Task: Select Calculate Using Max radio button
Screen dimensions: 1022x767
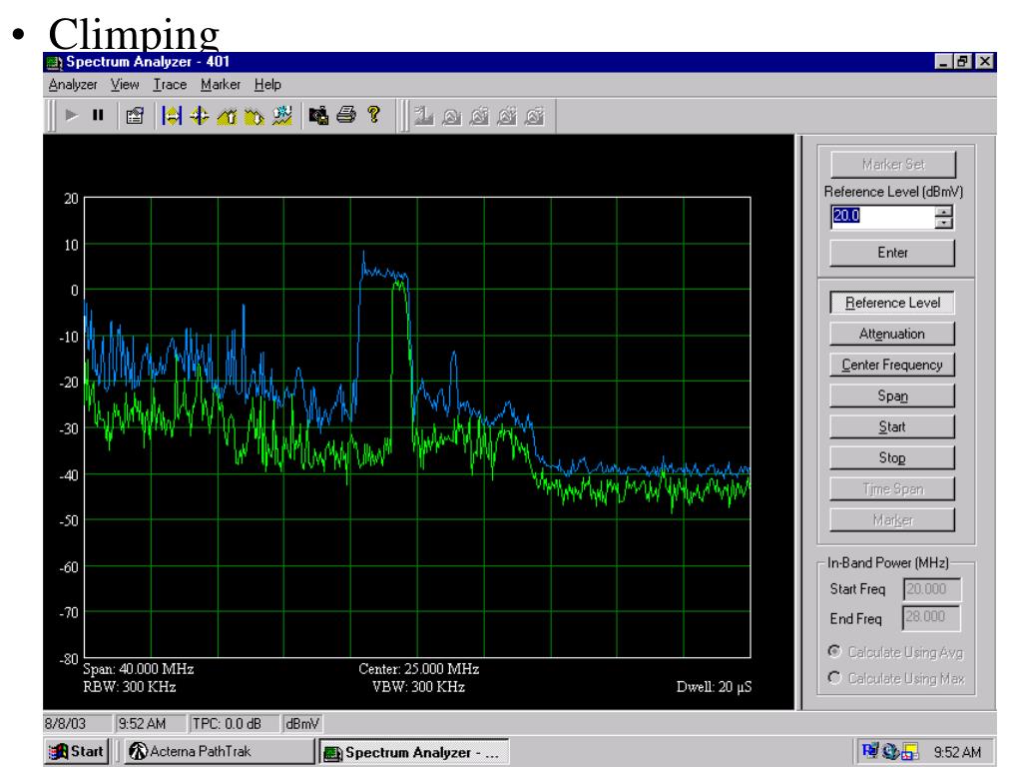Action: tap(834, 678)
